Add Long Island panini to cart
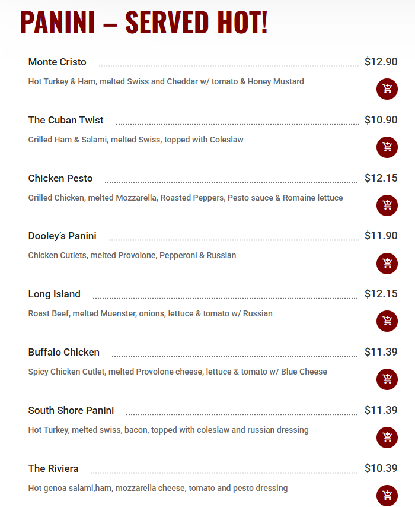415x507 pixels. pyautogui.click(x=387, y=321)
